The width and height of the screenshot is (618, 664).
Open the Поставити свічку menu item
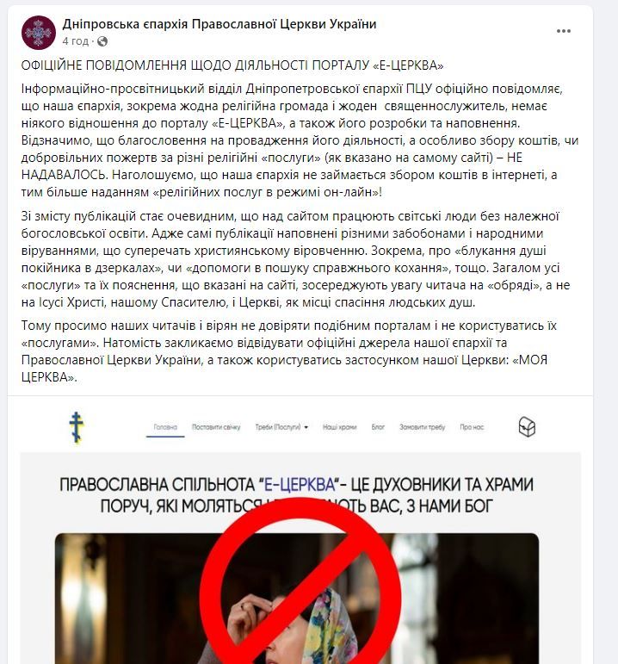click(x=216, y=427)
